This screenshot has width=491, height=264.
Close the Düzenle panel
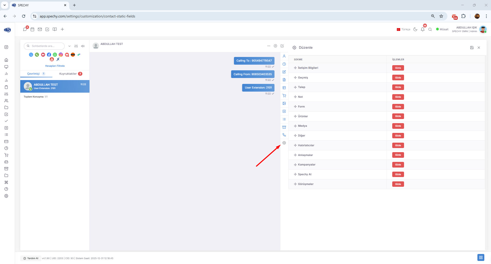[x=479, y=47]
